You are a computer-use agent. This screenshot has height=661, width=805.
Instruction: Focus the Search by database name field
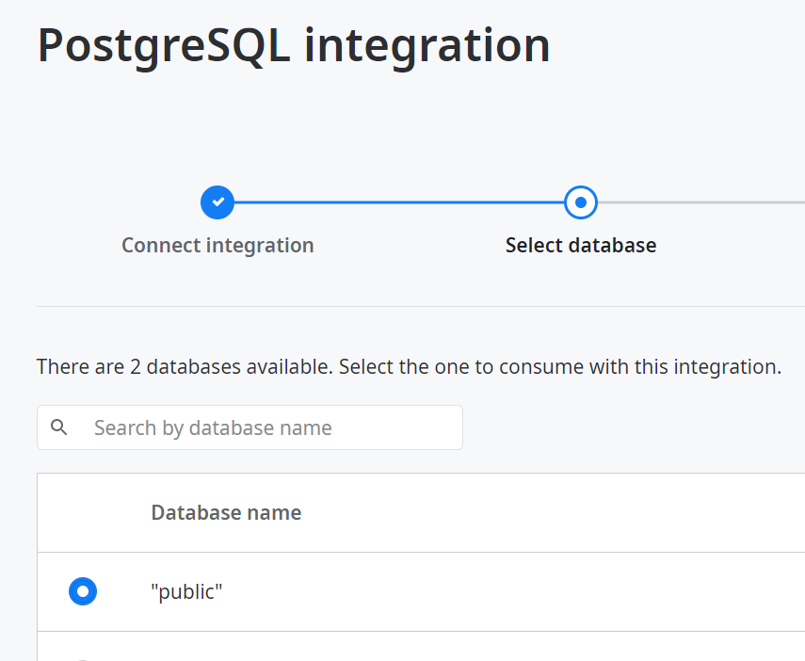coord(273,427)
